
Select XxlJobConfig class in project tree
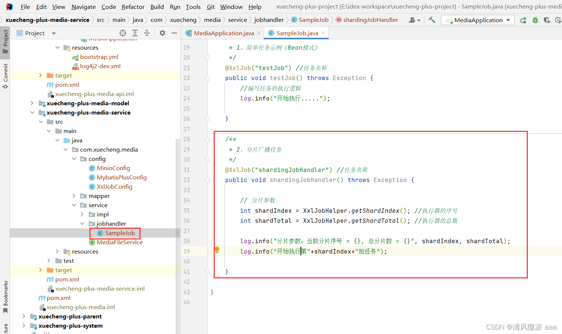[114, 186]
